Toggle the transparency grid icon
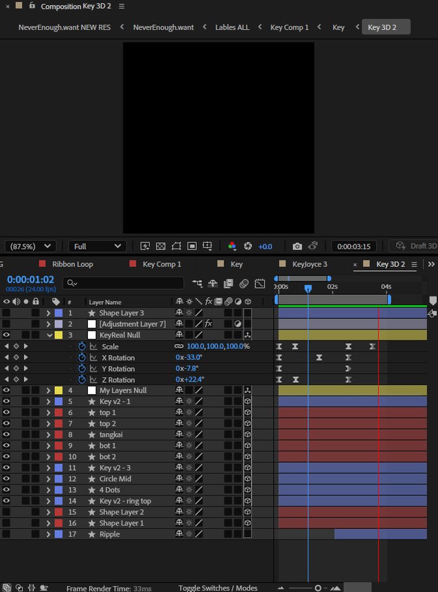The height and width of the screenshot is (592, 438). 160,246
